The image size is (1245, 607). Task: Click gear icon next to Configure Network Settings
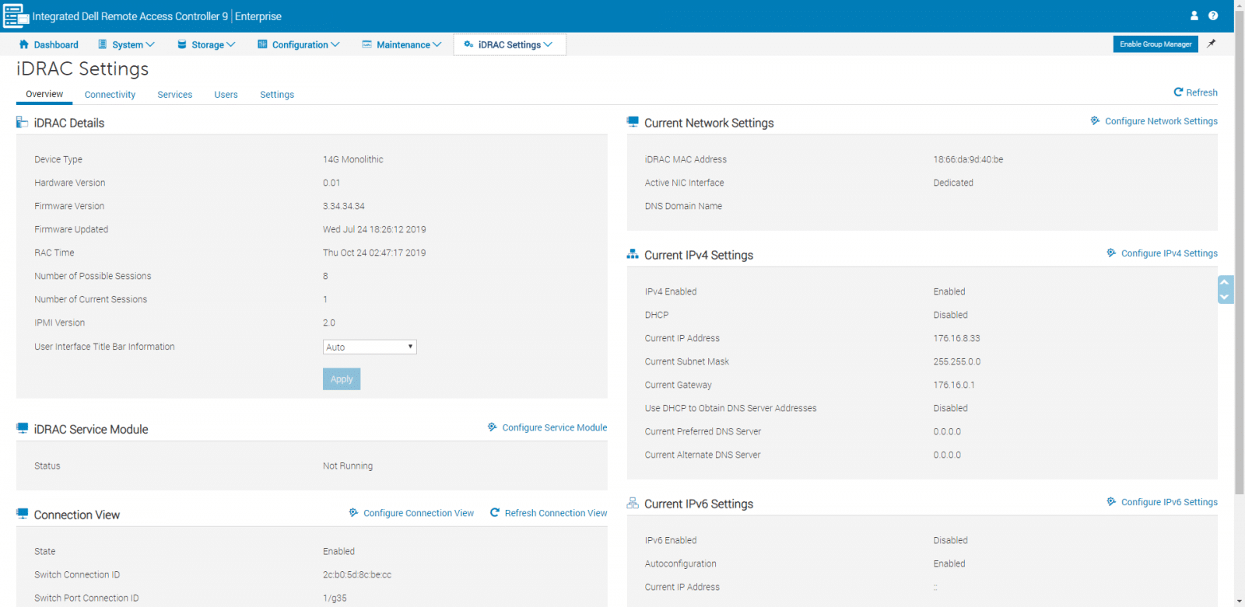1095,120
